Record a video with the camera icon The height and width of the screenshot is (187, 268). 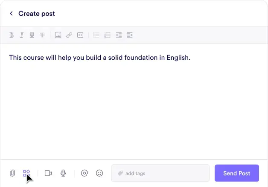[x=48, y=173]
